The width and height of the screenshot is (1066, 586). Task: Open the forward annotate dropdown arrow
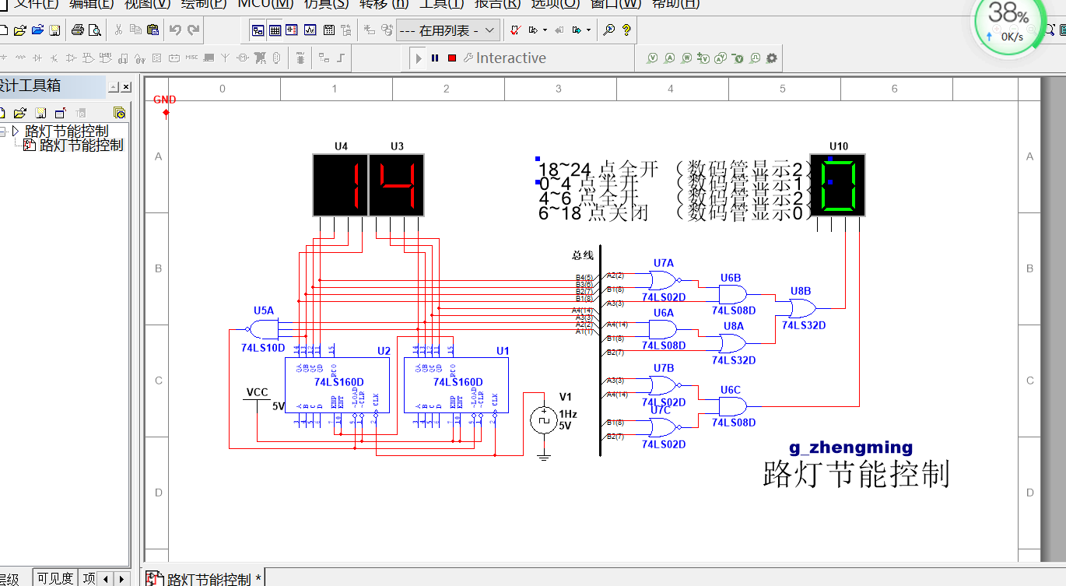589,30
